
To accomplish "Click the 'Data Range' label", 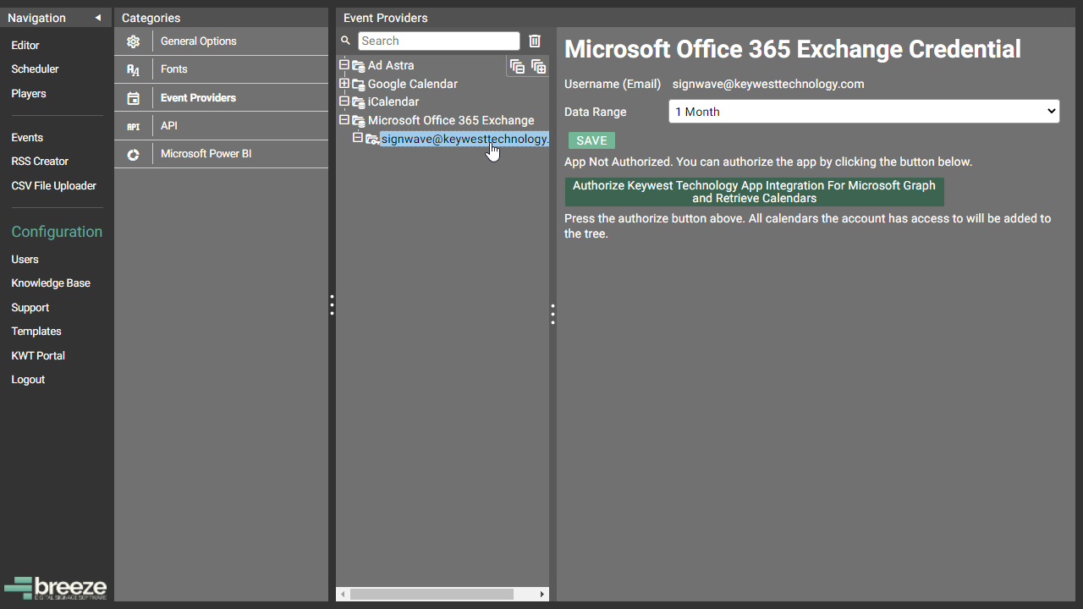I will pyautogui.click(x=596, y=112).
